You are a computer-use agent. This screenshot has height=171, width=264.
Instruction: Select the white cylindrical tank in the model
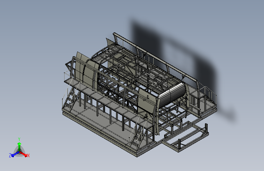point(172,95)
